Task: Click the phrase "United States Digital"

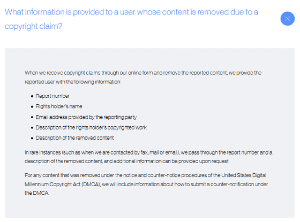Action: point(244,175)
